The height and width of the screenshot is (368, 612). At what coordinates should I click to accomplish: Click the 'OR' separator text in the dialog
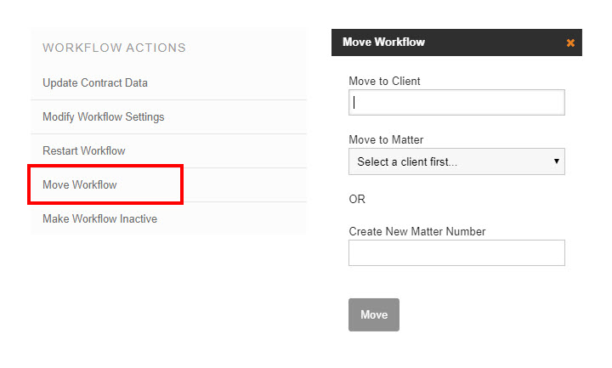click(x=357, y=199)
